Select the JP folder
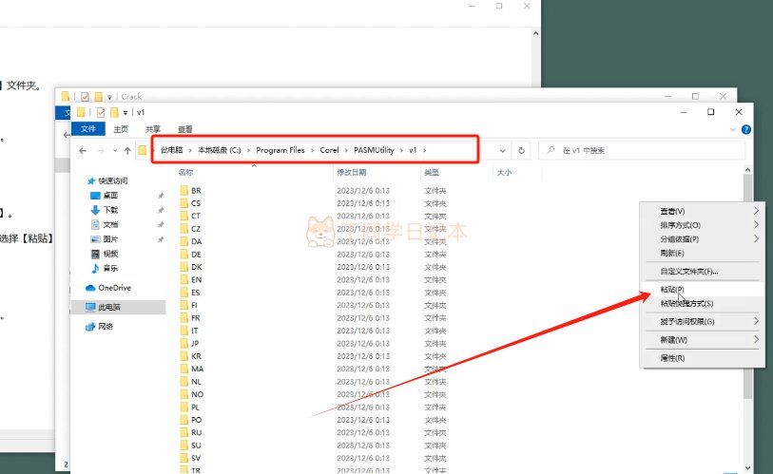Viewport: 773px width, 474px height. tap(195, 343)
